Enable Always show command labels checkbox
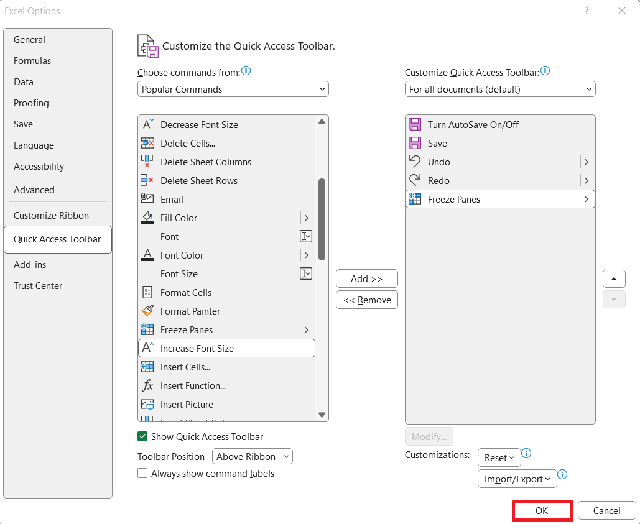640x524 pixels. coord(142,474)
